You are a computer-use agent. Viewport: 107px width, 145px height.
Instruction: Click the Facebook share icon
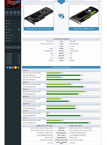7,67
